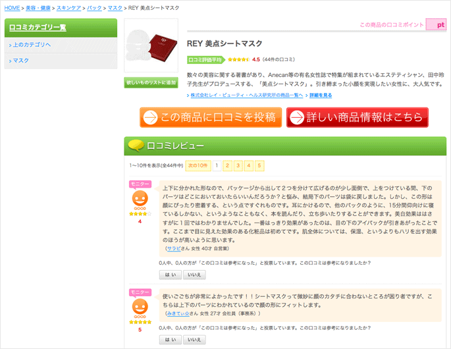Click orange この商品に口コミを投稿 button
This screenshot has width=451, height=349.
211,117
